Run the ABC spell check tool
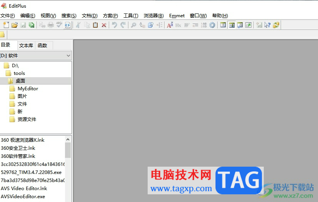This screenshot has width=318, height=202. click(59, 25)
